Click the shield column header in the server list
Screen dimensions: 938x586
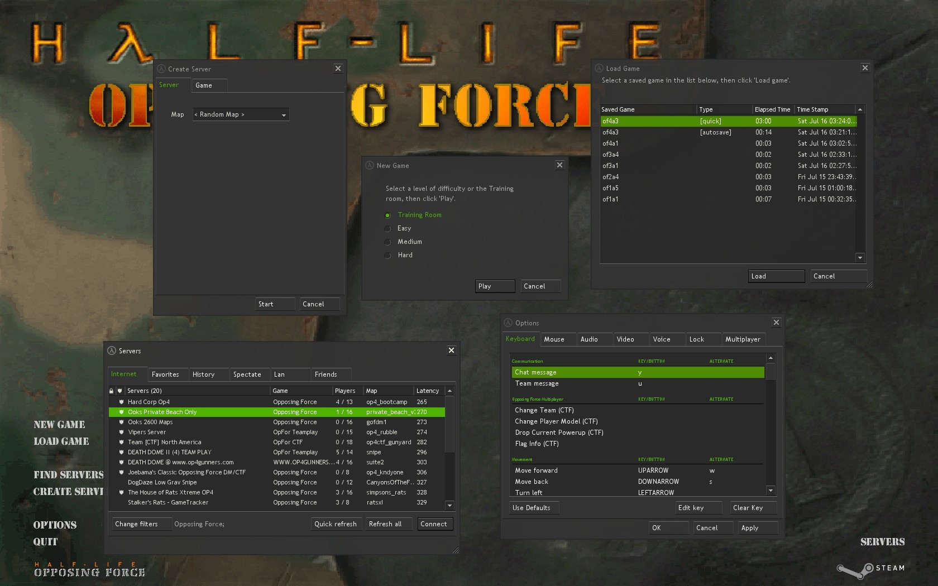119,391
